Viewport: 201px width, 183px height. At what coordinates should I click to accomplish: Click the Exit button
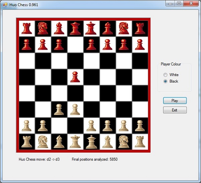coord(175,110)
